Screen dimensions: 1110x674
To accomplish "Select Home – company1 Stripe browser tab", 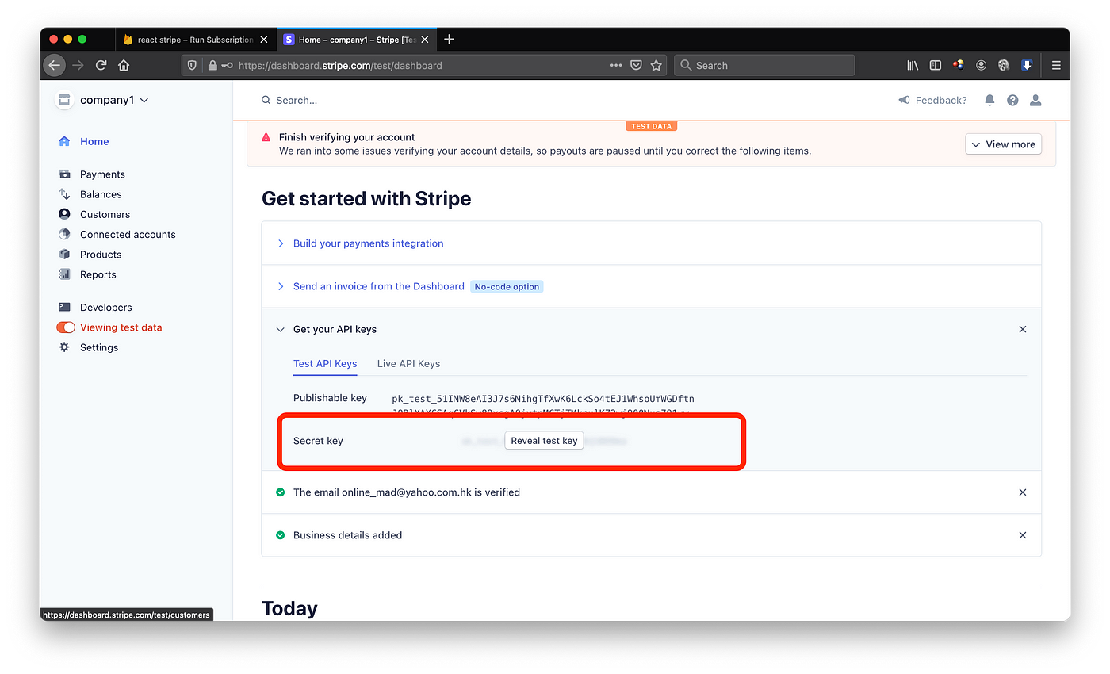I will click(x=357, y=40).
